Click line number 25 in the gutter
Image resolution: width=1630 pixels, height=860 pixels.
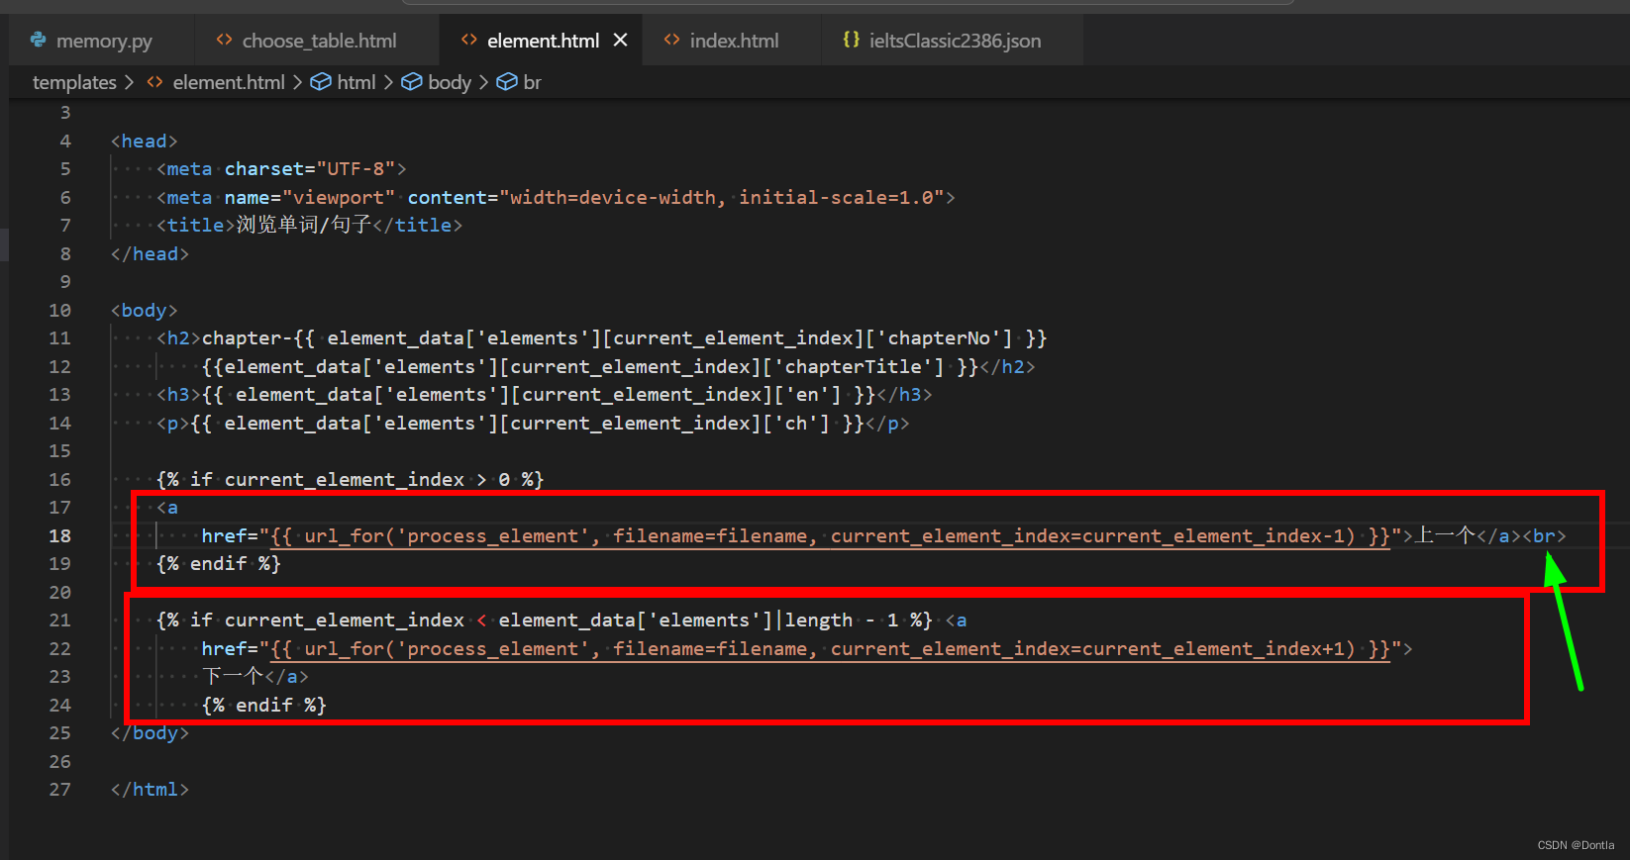pos(59,732)
